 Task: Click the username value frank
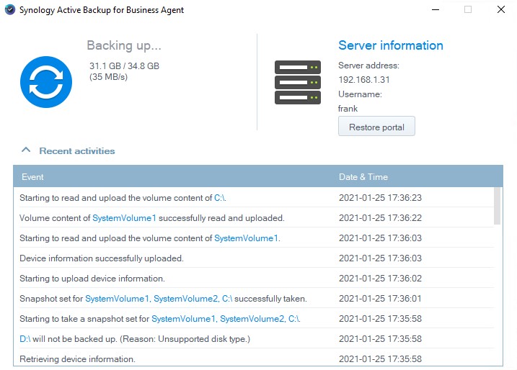348,109
